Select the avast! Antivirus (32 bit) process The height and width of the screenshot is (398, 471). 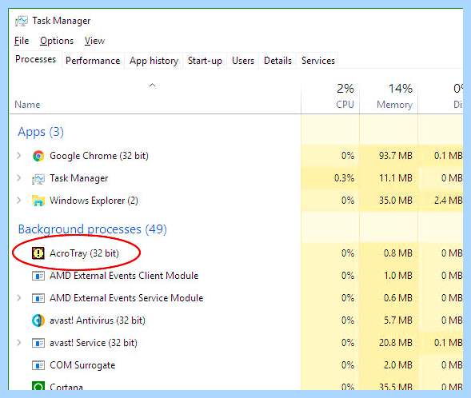236,320
